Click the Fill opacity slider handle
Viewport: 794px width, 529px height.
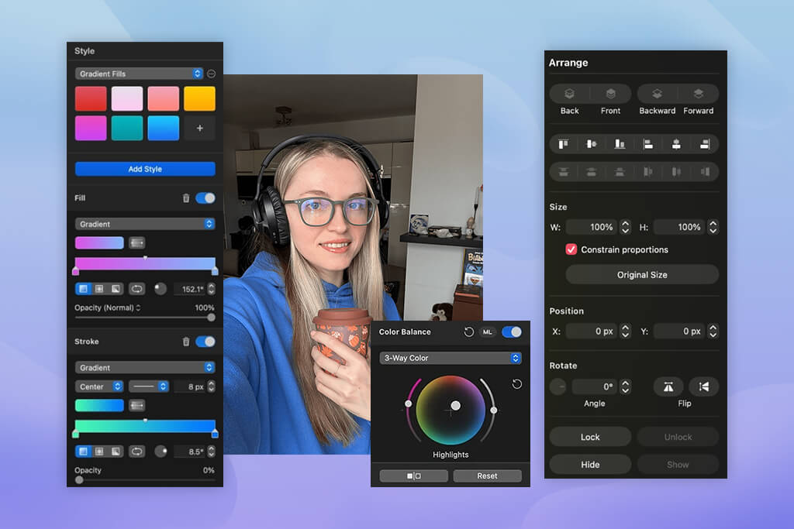point(211,318)
